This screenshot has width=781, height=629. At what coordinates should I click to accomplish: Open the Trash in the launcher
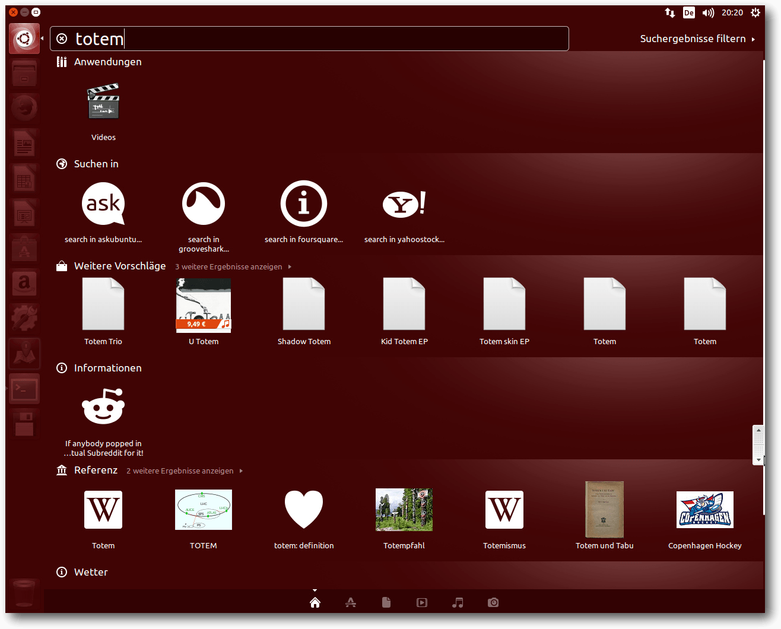click(24, 593)
